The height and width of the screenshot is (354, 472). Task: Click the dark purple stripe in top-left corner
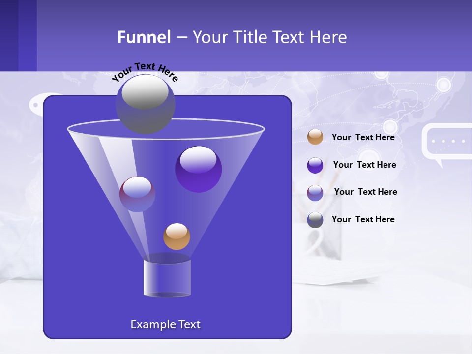pos(9,35)
